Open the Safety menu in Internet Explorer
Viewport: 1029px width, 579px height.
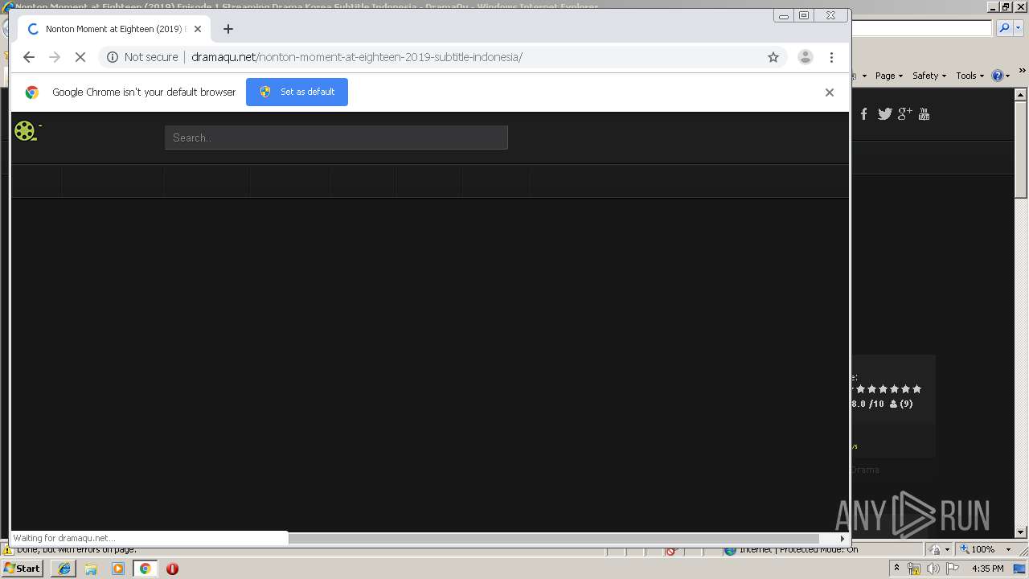[929, 76]
